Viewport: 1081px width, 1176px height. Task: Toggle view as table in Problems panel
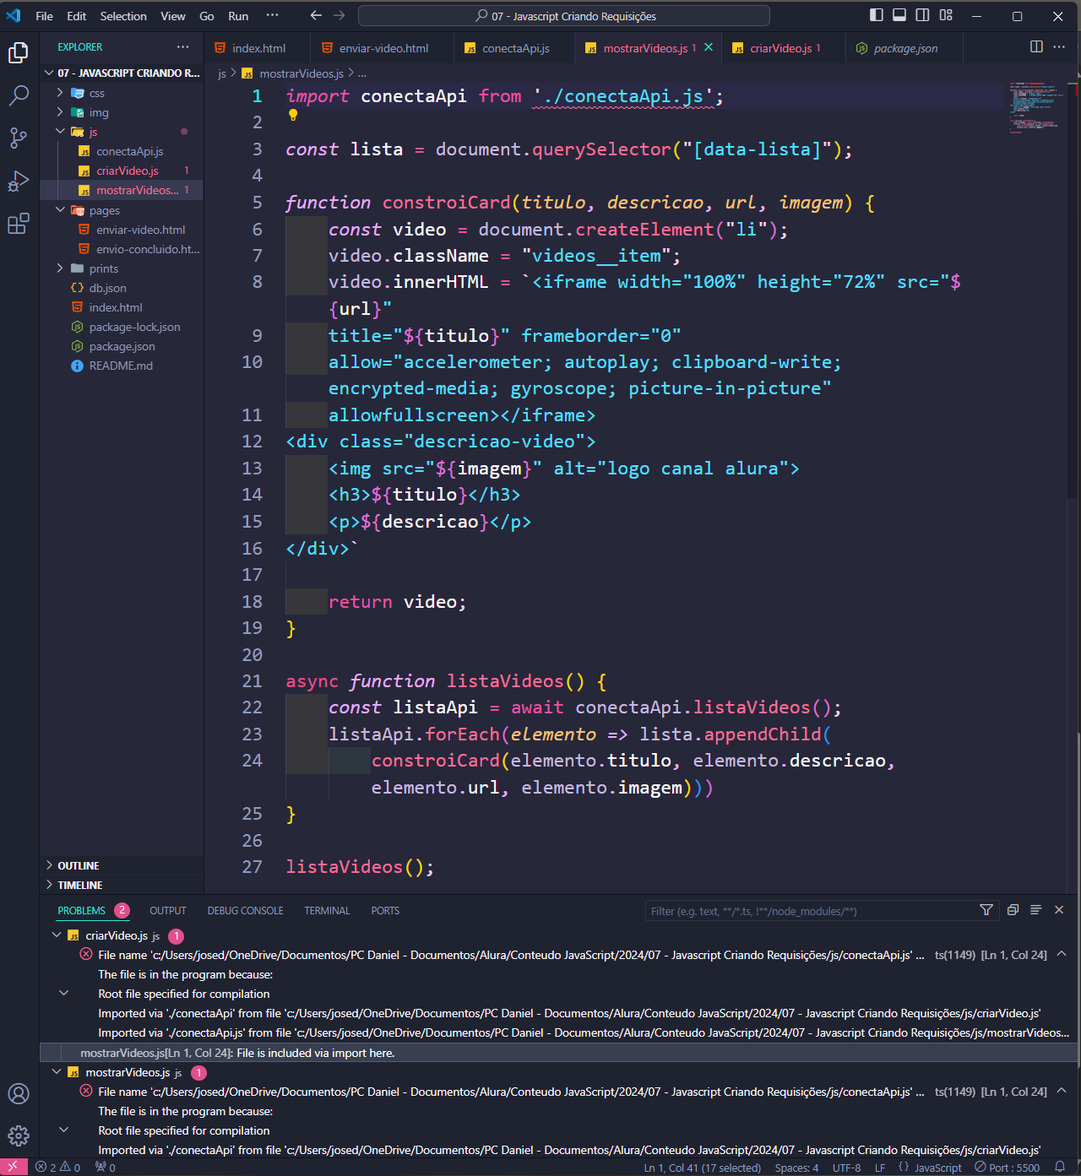[1035, 910]
